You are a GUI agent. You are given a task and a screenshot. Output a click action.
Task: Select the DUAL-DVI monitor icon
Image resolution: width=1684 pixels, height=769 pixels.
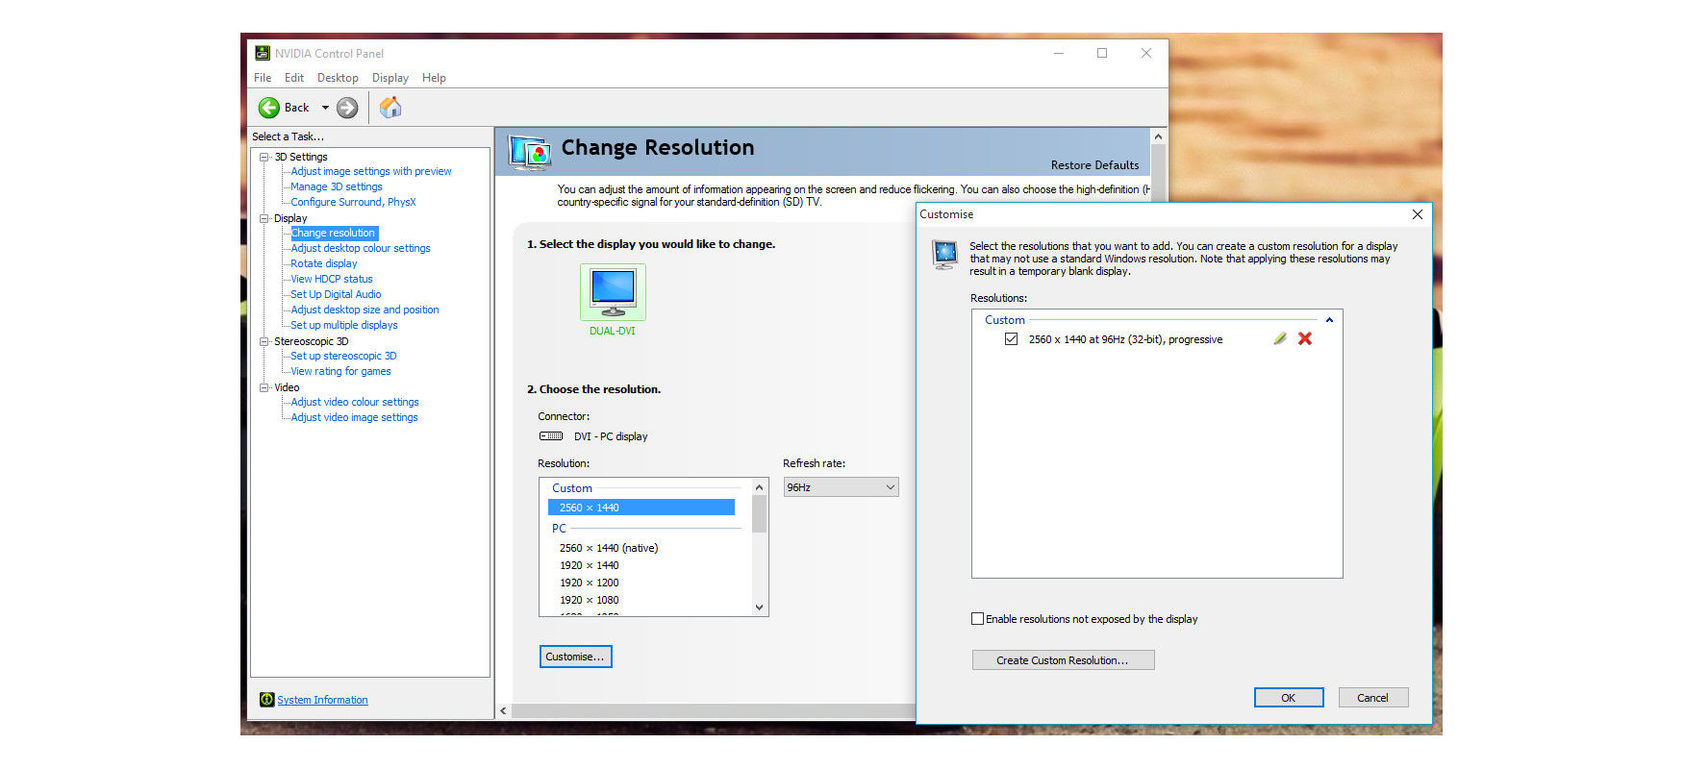[613, 292]
